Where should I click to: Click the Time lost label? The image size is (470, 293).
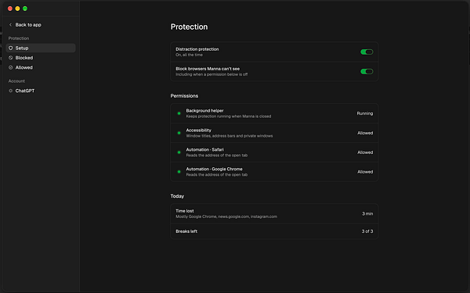pyautogui.click(x=185, y=211)
